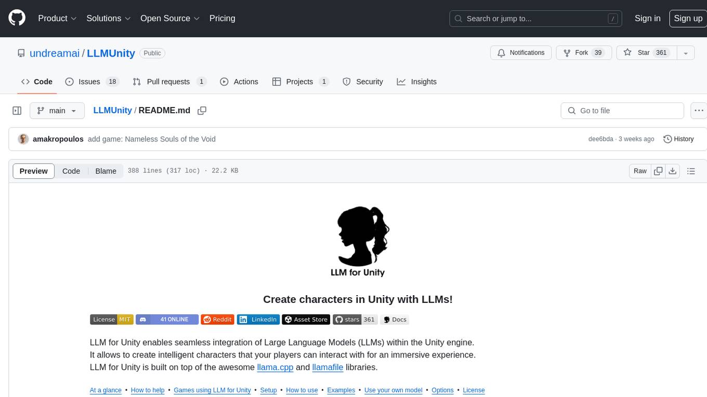Click the Discord 41 ONLINE badge
The width and height of the screenshot is (707, 397).
click(167, 320)
